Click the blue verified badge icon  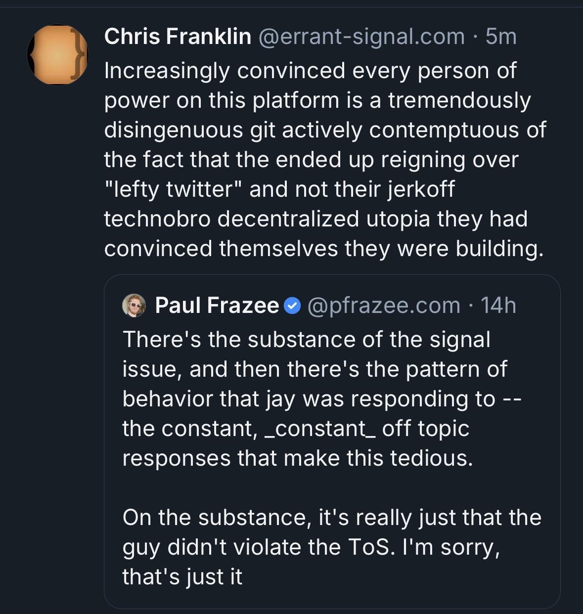[x=293, y=306]
